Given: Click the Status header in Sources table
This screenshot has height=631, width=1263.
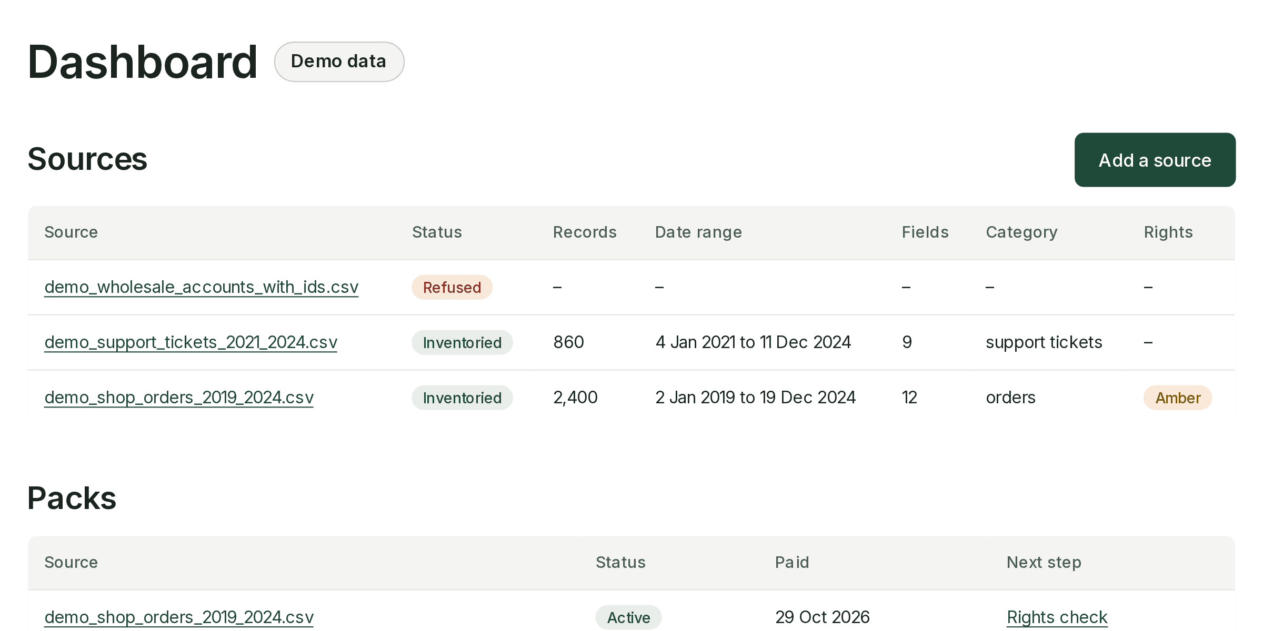Looking at the screenshot, I should pyautogui.click(x=437, y=232).
